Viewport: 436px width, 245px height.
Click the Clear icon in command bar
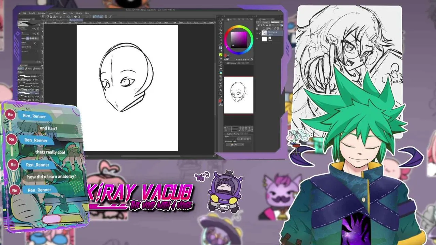(68, 17)
